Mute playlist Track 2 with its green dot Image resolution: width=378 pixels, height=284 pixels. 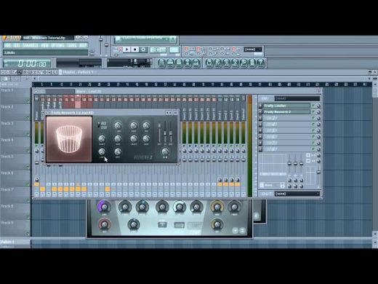coord(28,118)
